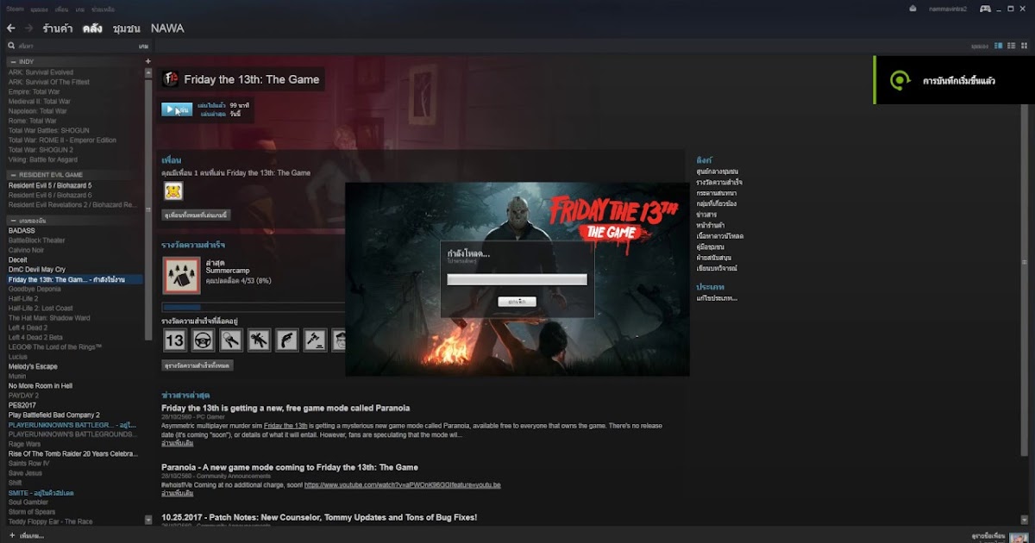The height and width of the screenshot is (543, 1035).
Task: Open the community tab
Action: click(126, 28)
